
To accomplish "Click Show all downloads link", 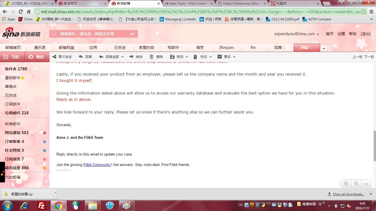I will pyautogui.click(x=348, y=194).
